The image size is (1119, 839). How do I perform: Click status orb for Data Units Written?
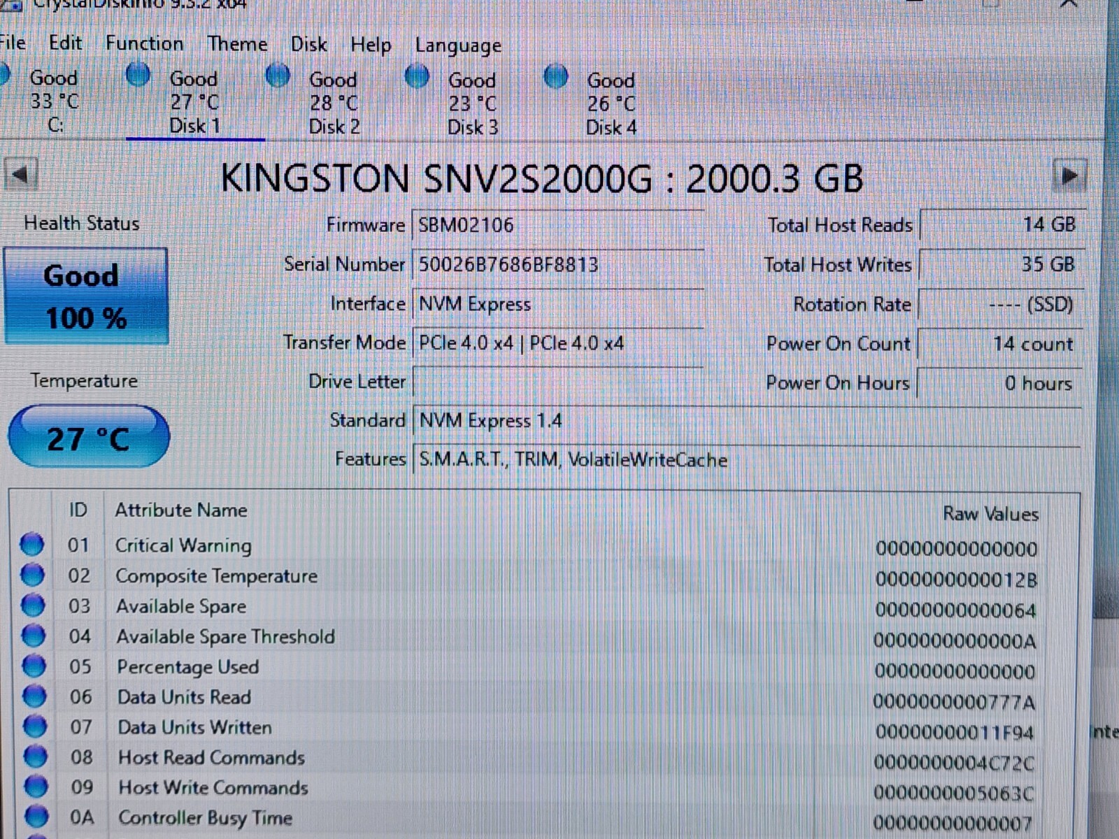pos(35,726)
